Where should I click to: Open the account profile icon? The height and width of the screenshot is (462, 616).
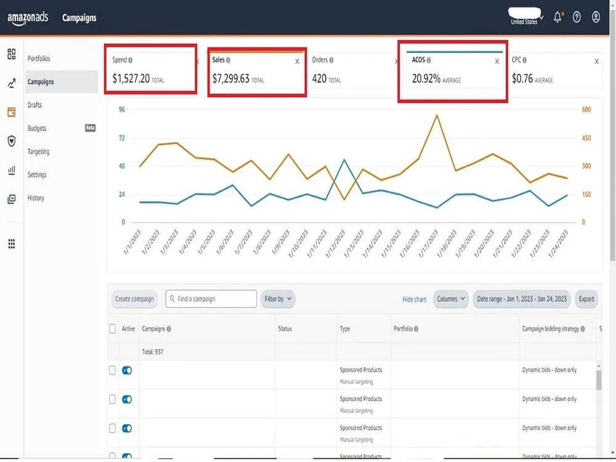click(596, 17)
